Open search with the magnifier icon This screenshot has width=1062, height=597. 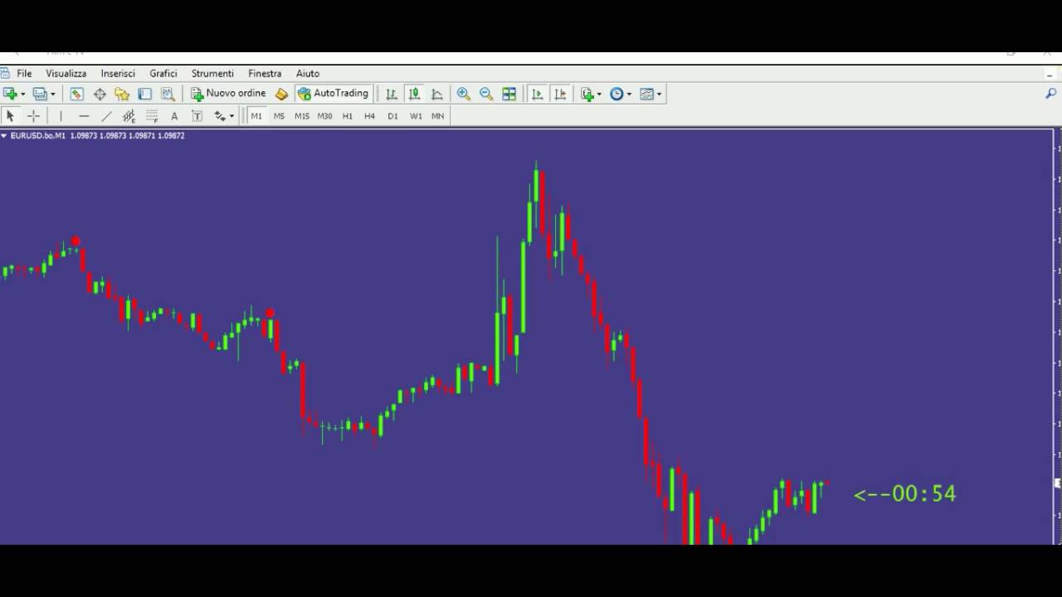[x=1050, y=94]
